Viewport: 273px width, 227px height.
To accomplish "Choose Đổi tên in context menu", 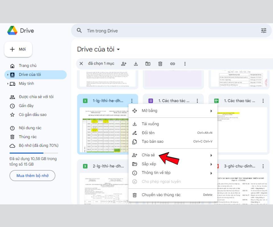I will pos(148,133).
